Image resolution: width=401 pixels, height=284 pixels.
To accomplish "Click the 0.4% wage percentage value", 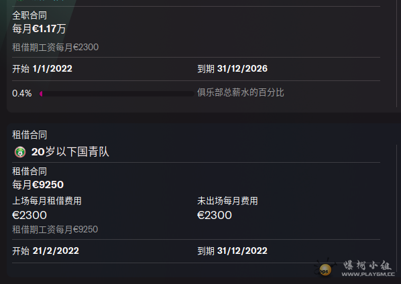I will coord(22,93).
